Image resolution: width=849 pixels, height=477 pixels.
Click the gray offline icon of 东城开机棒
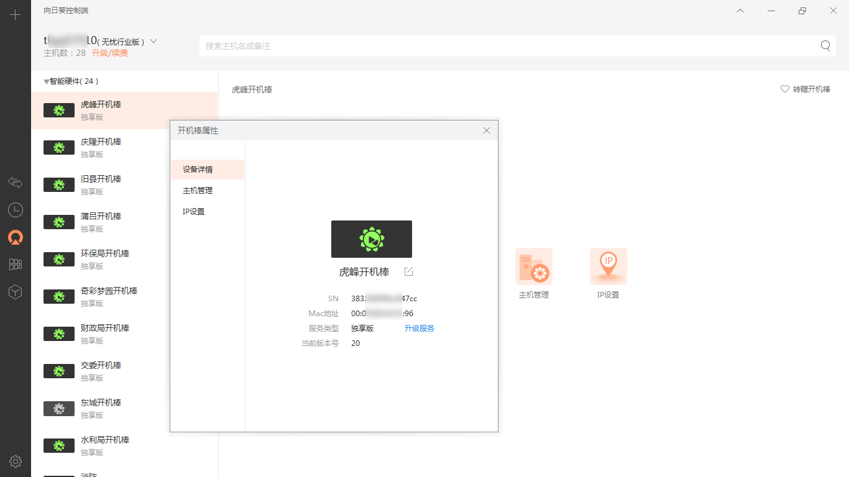(59, 409)
